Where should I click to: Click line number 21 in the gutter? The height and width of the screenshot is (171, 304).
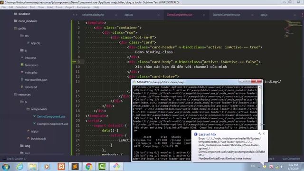click(77, 125)
